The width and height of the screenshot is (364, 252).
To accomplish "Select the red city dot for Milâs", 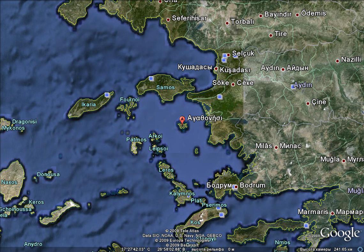I will [x=276, y=147].
